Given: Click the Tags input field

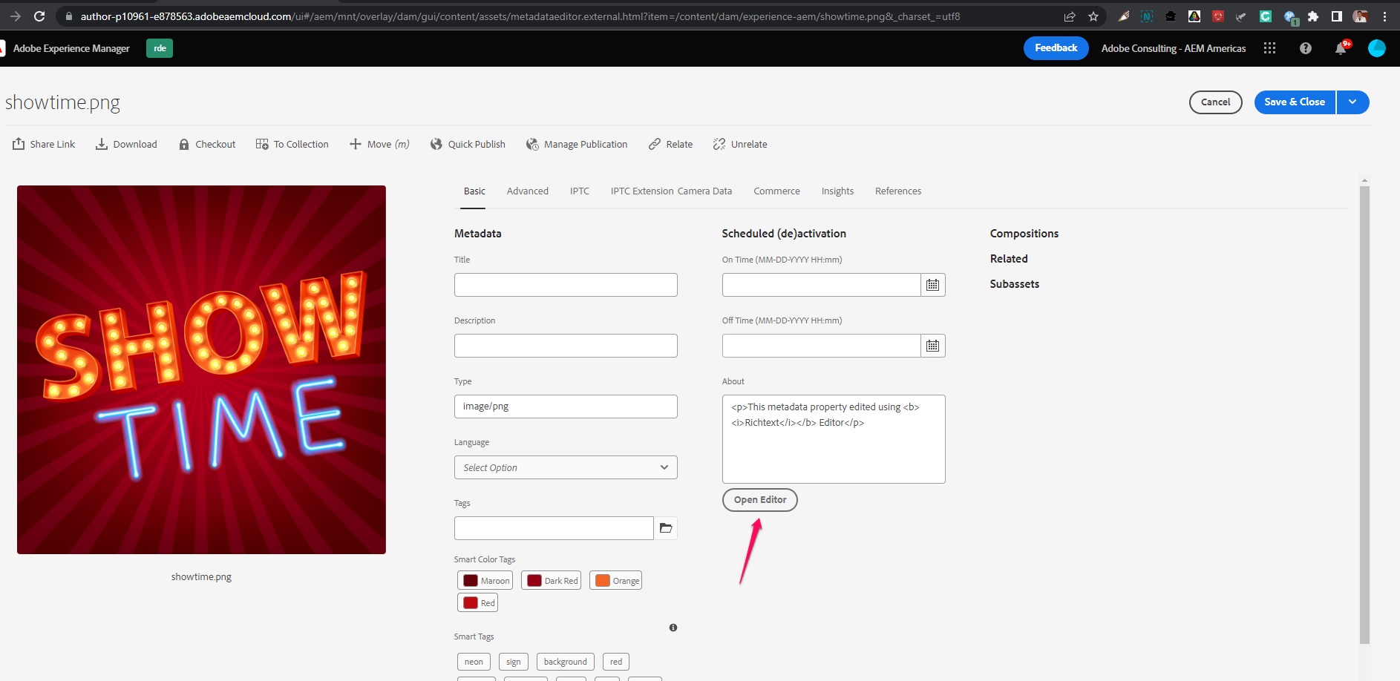Looking at the screenshot, I should pyautogui.click(x=554, y=528).
